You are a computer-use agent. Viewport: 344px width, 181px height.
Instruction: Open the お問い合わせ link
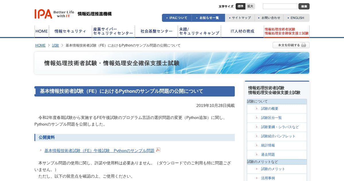click(269, 18)
